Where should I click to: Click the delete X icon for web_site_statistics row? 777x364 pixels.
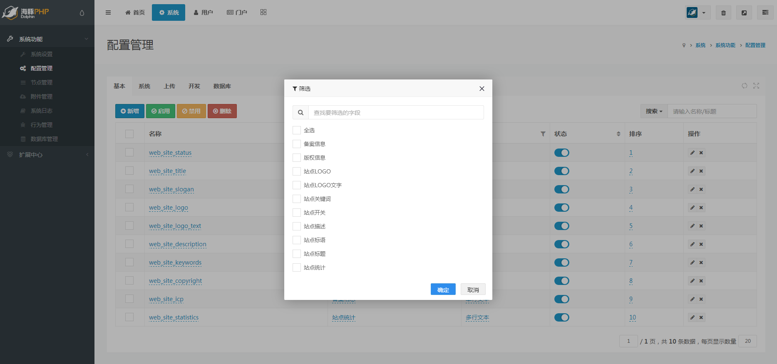point(701,317)
